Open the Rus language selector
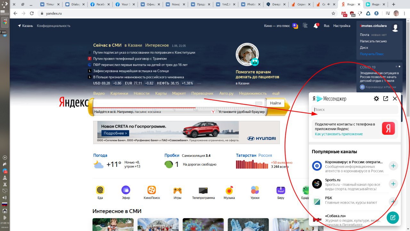The height and width of the screenshot is (231, 410). click(x=326, y=26)
